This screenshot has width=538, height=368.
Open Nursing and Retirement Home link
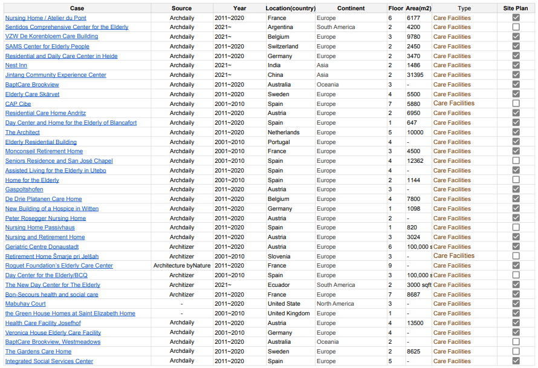pyautogui.click(x=45, y=237)
